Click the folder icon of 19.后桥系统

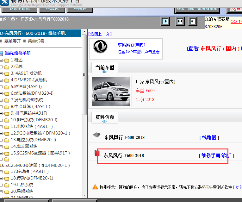(7, 185)
